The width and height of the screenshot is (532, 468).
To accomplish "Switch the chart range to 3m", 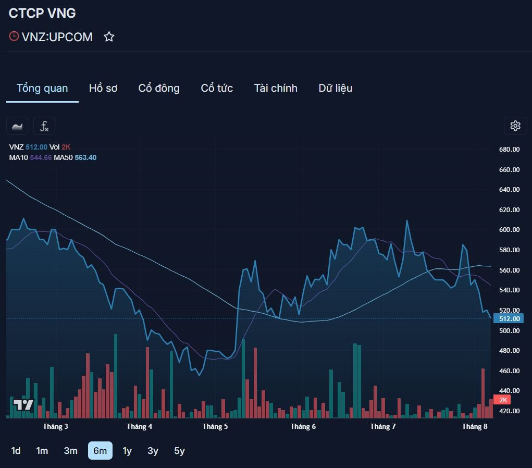I will coord(70,451).
